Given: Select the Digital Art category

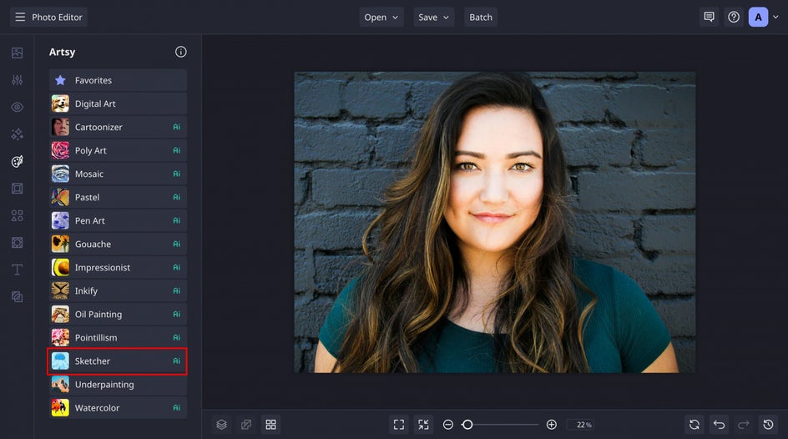Looking at the screenshot, I should coord(118,103).
